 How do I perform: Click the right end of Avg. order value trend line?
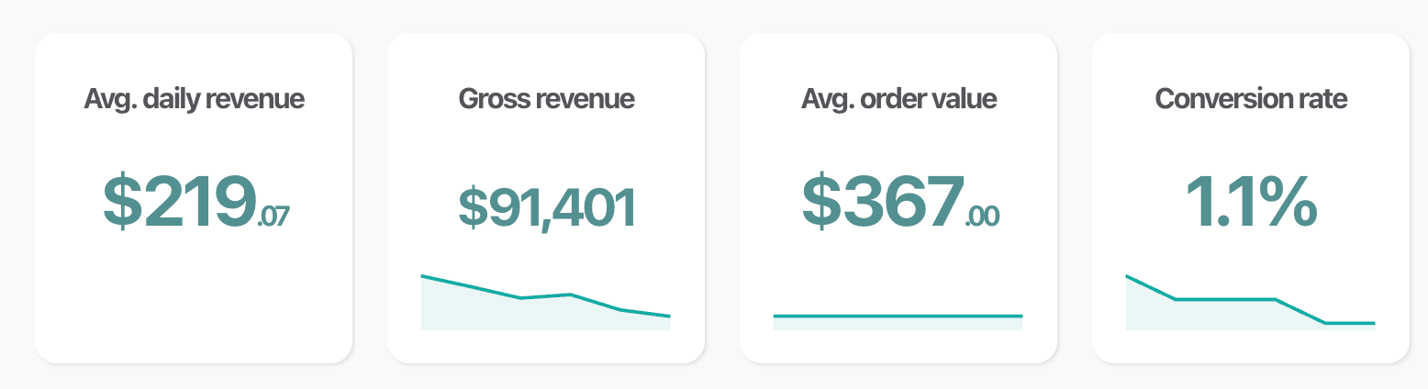(x=1021, y=316)
